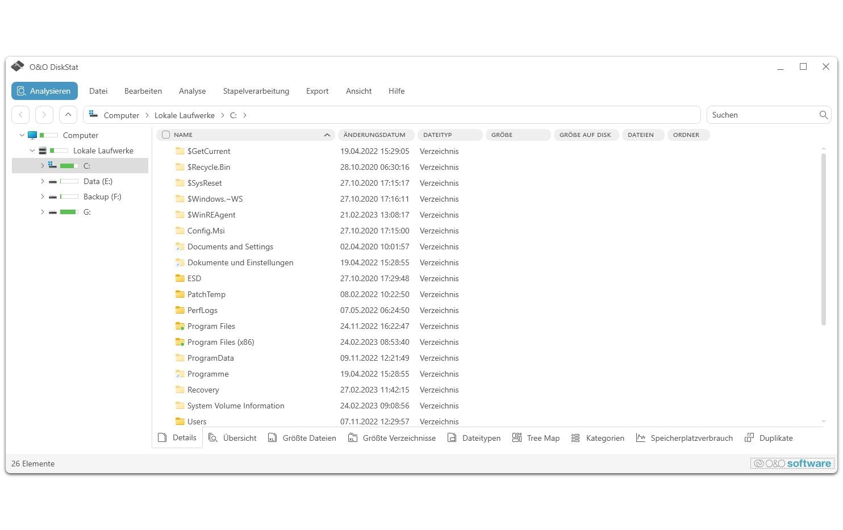Switch to the Größte Verzeichnisse tab

point(392,438)
